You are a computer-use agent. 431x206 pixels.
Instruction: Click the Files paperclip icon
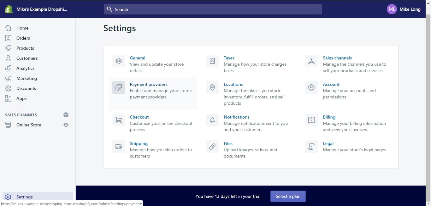[212, 147]
